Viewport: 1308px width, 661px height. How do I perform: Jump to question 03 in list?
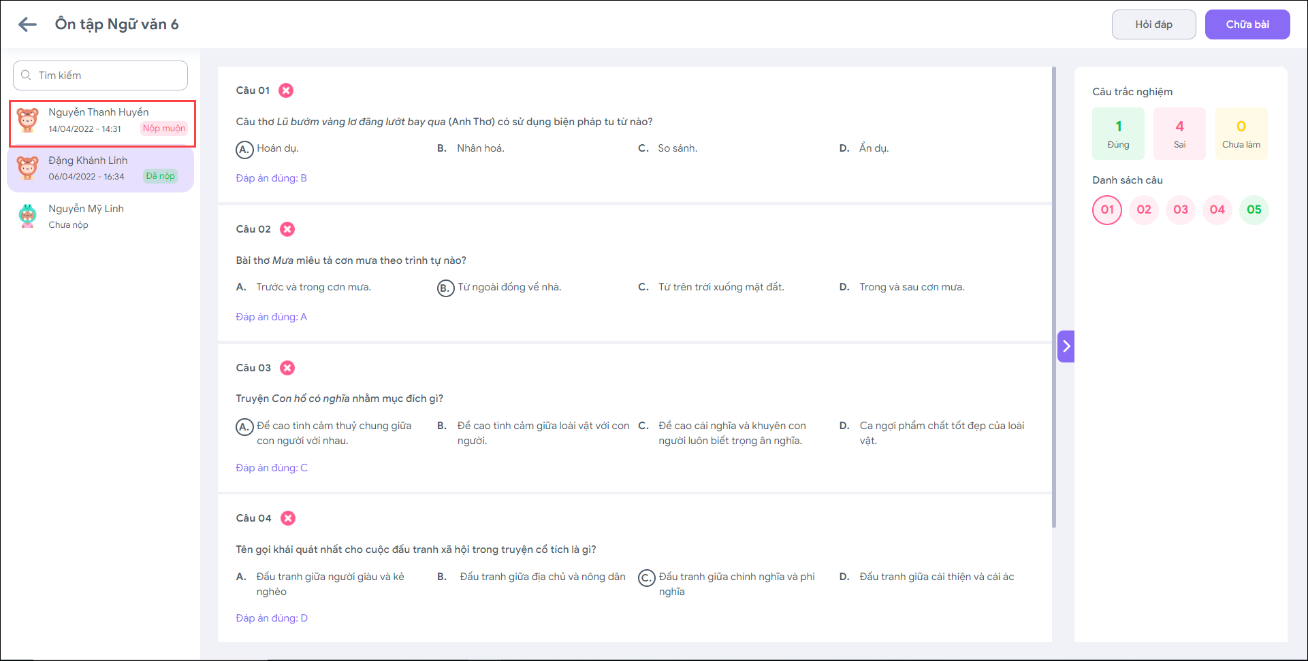[1180, 209]
